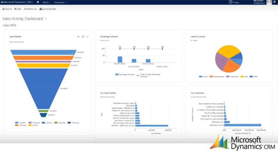Enlarge the Sales Pipeline chart
This screenshot has height=153, width=278.
pyautogui.click(x=88, y=36)
